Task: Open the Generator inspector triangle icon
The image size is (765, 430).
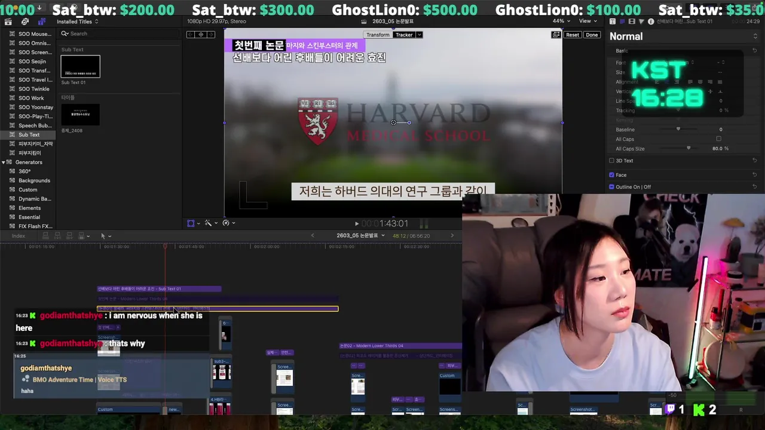Action: [x=641, y=21]
